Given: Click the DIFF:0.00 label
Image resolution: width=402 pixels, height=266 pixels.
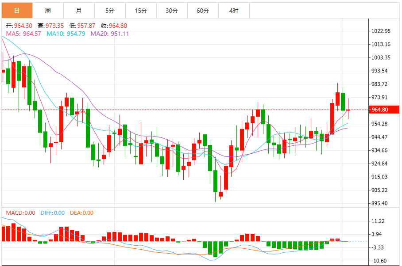Looking at the screenshot, I should (53, 213).
